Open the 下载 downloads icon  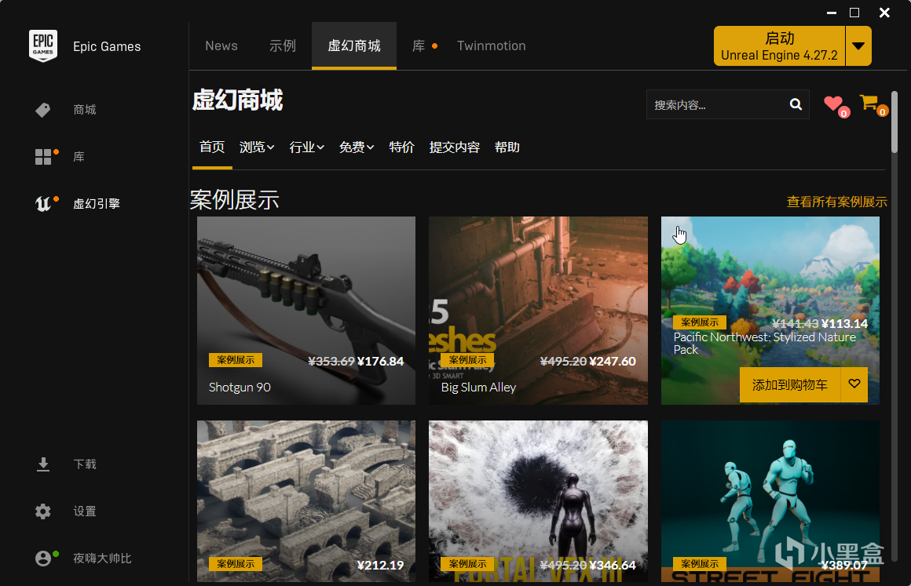(43, 464)
